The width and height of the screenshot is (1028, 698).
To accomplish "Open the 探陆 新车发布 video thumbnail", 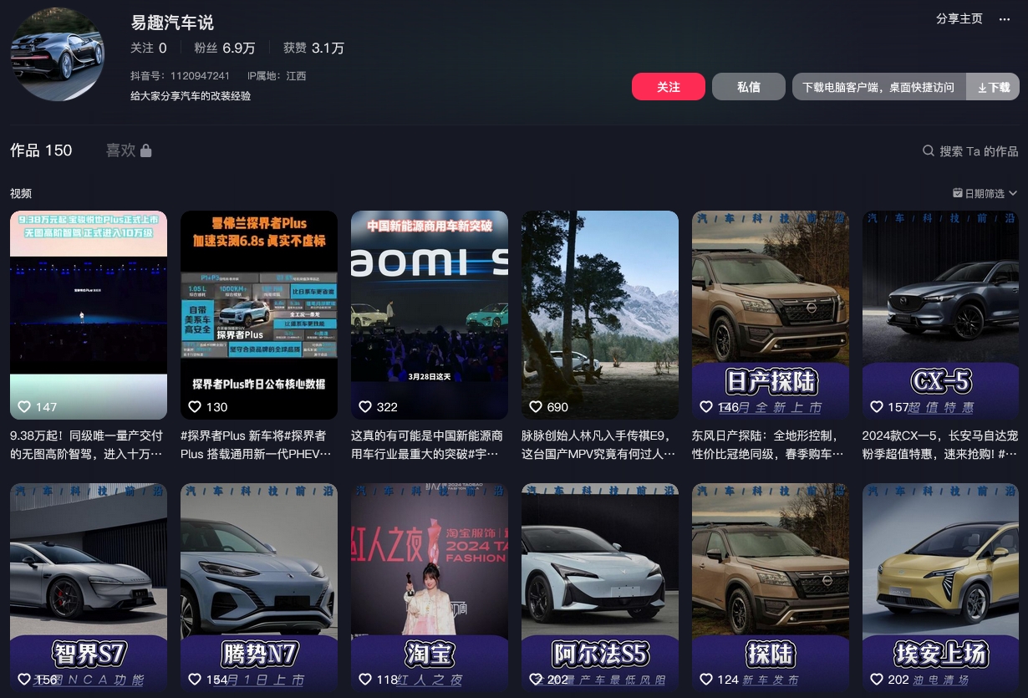I will coord(771,588).
